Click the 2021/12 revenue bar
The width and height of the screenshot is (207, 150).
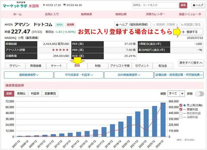[x=138, y=124]
